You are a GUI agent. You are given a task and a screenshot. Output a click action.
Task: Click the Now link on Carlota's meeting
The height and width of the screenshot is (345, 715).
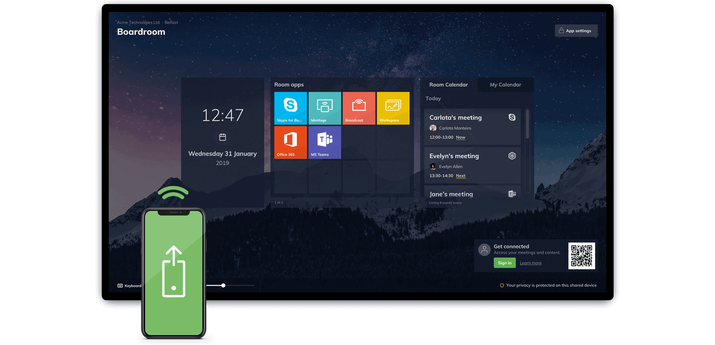click(461, 137)
